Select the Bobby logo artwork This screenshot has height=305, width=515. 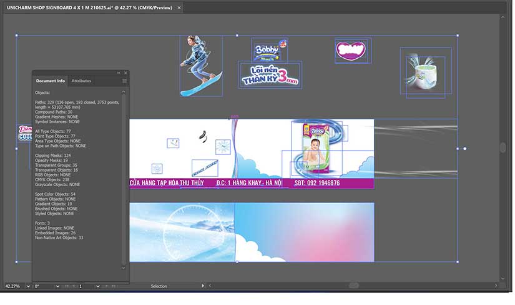coord(269,50)
